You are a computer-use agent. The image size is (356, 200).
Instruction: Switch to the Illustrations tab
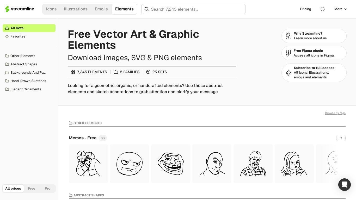pyautogui.click(x=76, y=9)
